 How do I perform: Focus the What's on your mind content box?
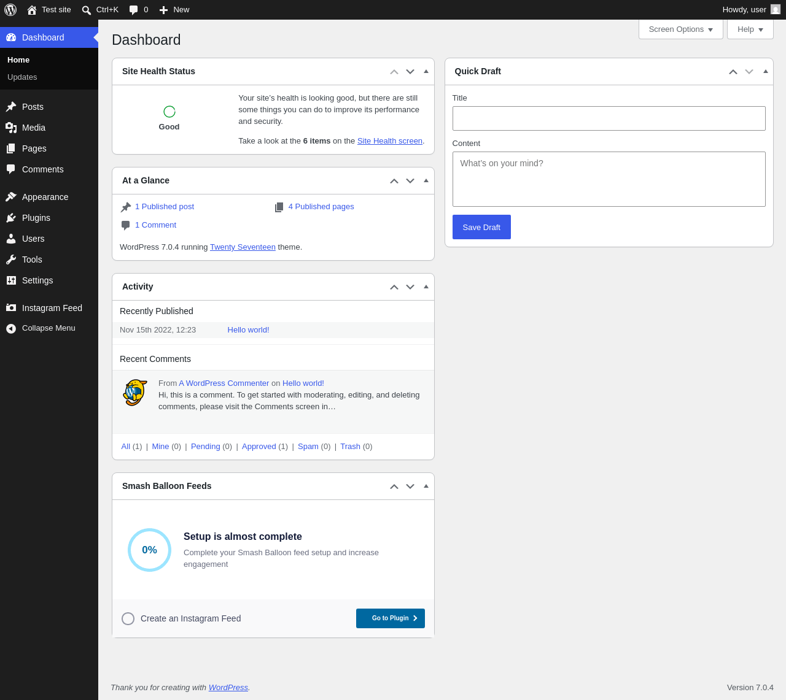pyautogui.click(x=609, y=179)
